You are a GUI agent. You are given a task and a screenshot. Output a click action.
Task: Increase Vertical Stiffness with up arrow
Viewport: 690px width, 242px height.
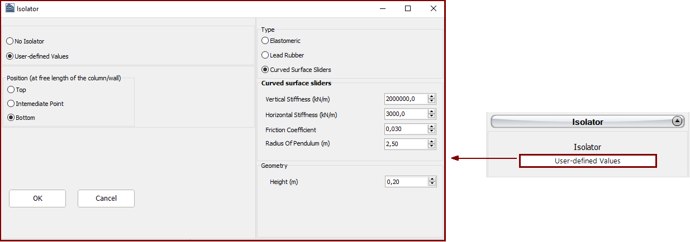pyautogui.click(x=431, y=96)
